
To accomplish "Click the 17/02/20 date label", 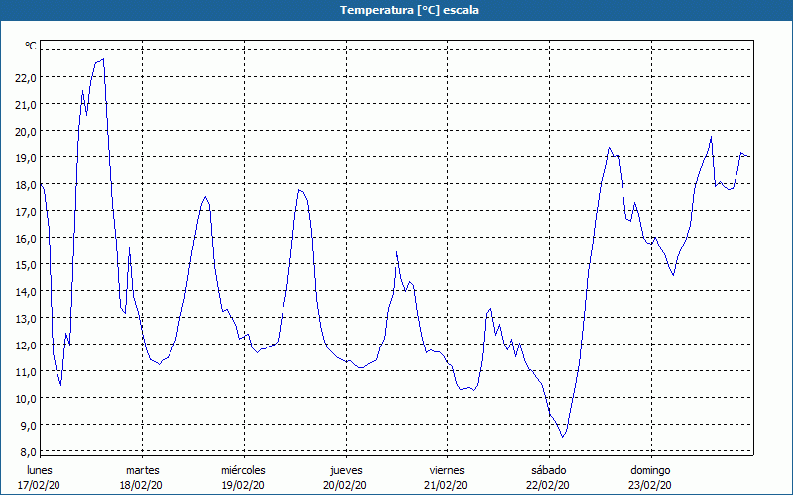I will click(x=39, y=485).
